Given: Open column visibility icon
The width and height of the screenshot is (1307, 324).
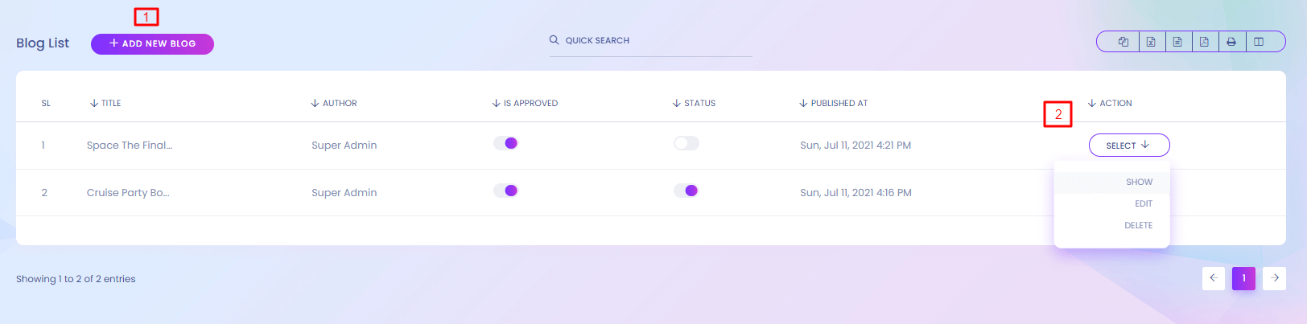Looking at the screenshot, I should [x=1259, y=42].
